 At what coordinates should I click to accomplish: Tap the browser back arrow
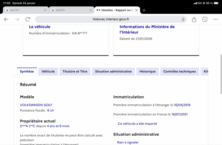[x=6, y=19]
